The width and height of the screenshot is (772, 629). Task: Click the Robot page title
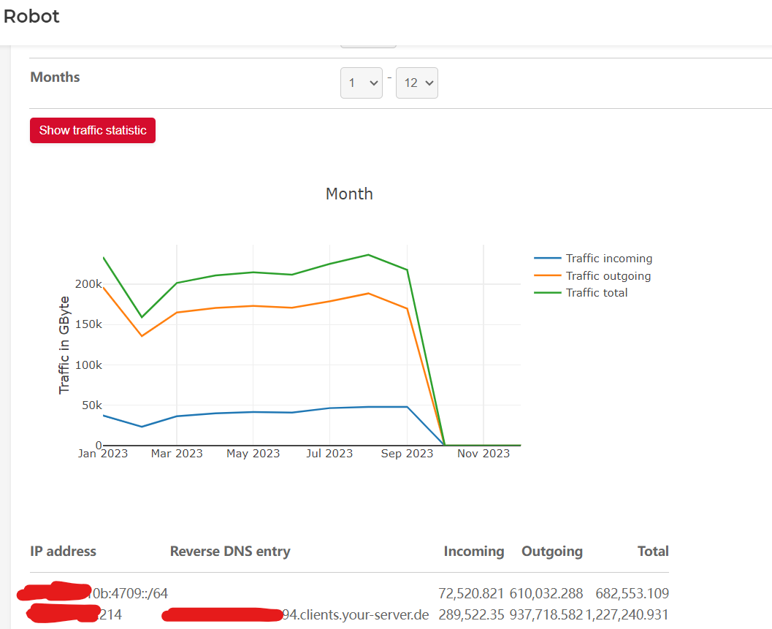(x=32, y=17)
